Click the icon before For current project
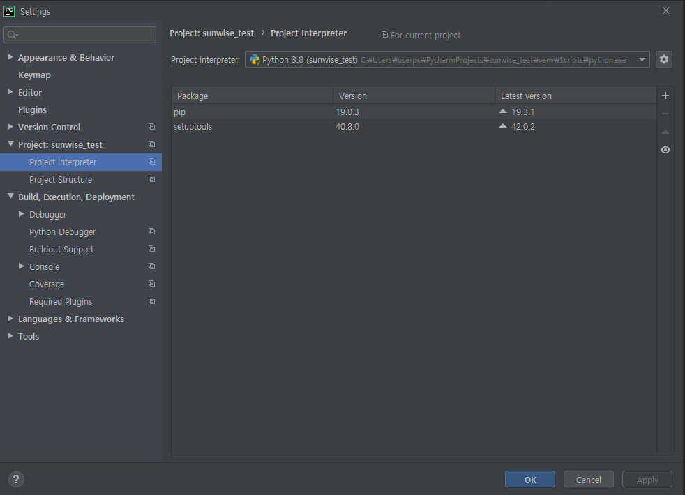Viewport: 685px width, 495px height. (x=384, y=34)
